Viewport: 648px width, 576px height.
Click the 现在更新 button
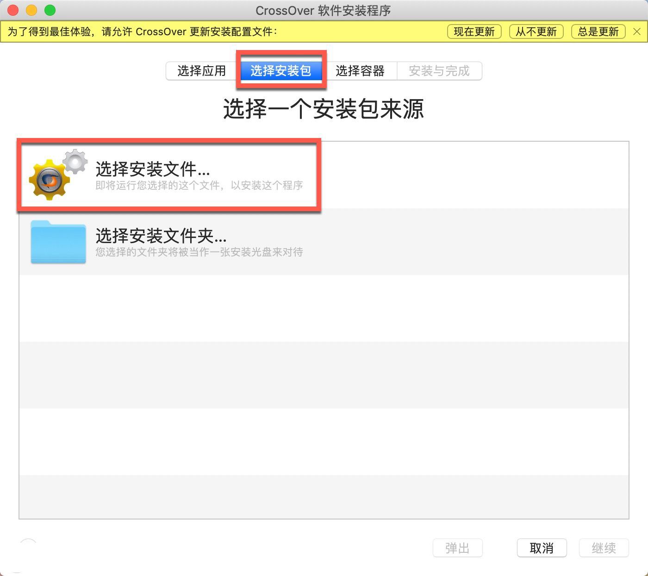click(474, 31)
